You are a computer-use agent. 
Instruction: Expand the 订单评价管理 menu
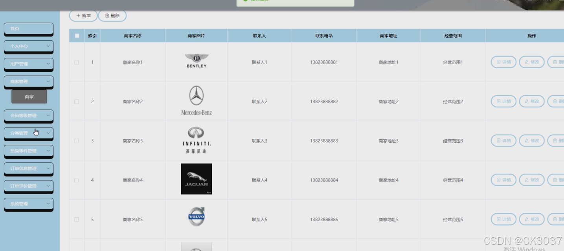pos(29,186)
